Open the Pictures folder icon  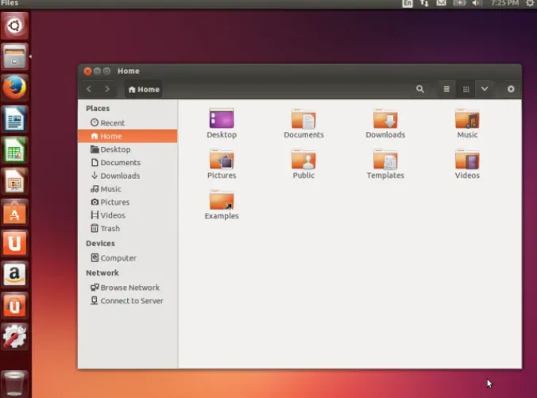(222, 160)
